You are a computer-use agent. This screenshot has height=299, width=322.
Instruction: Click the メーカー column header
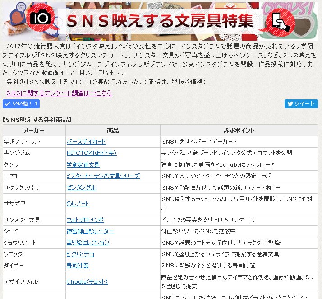(x=34, y=131)
